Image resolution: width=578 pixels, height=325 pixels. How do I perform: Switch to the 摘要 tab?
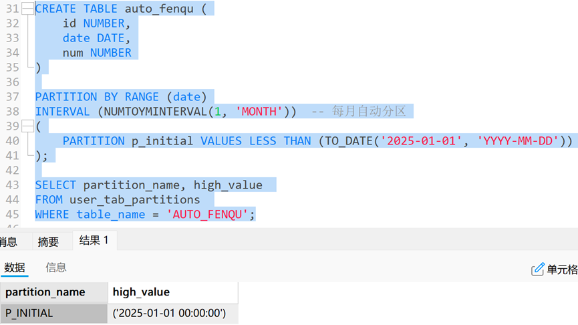[48, 241]
